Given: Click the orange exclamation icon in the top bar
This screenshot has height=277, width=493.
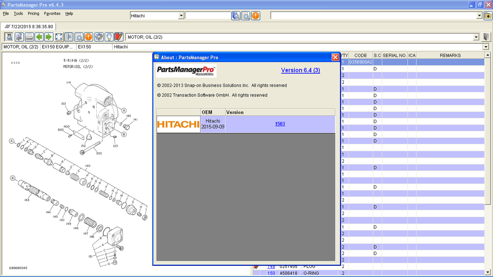Looking at the screenshot, I should [255, 16].
